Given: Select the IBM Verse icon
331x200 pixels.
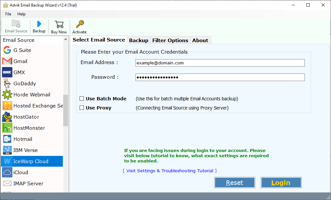Looking at the screenshot, I should pyautogui.click(x=7, y=150).
